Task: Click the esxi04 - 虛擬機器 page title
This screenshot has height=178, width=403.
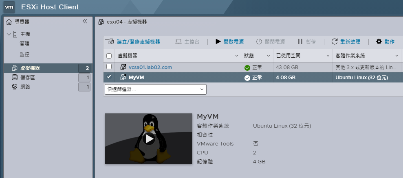Action: pos(127,22)
